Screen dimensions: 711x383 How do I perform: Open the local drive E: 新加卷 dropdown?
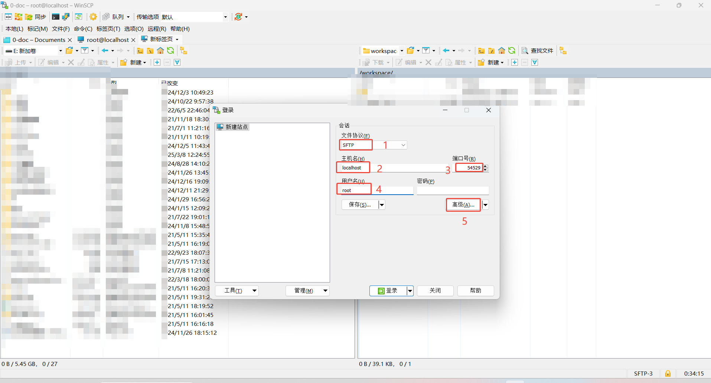[61, 51]
